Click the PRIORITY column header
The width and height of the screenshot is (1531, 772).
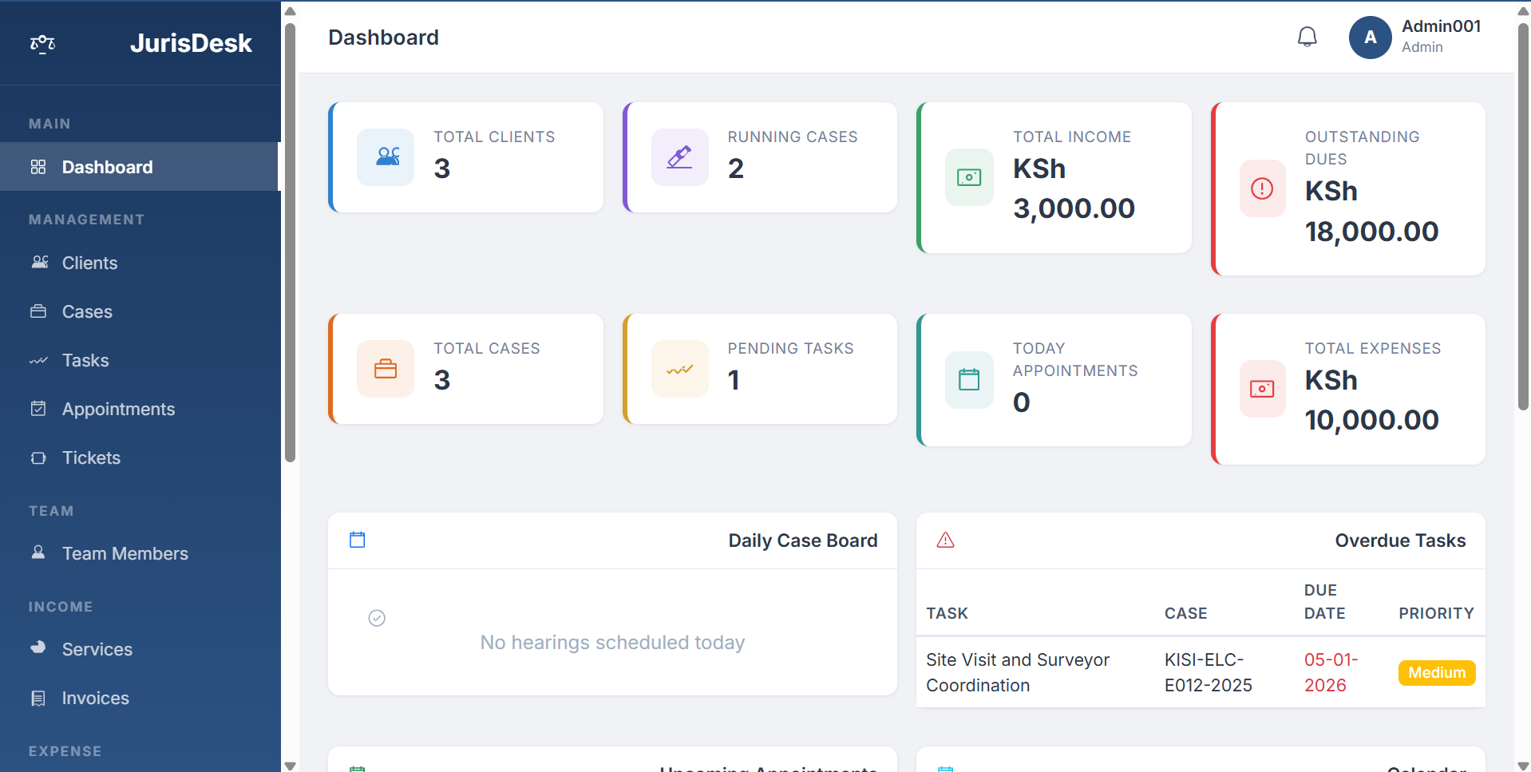[x=1436, y=613]
